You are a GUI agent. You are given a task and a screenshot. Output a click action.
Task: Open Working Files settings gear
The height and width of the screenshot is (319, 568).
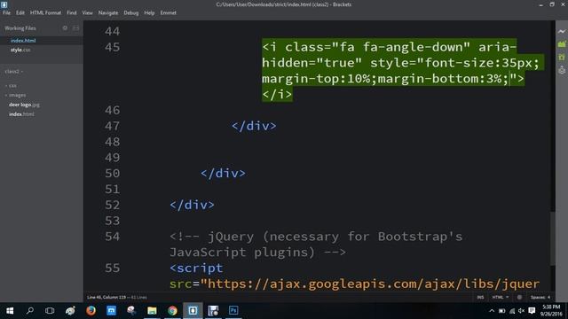(65, 27)
